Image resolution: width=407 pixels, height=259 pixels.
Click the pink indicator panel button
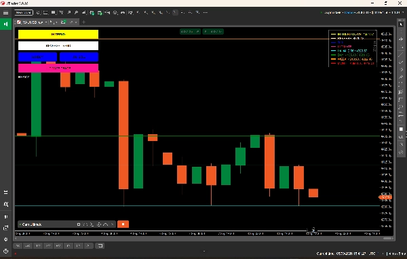coord(58,68)
